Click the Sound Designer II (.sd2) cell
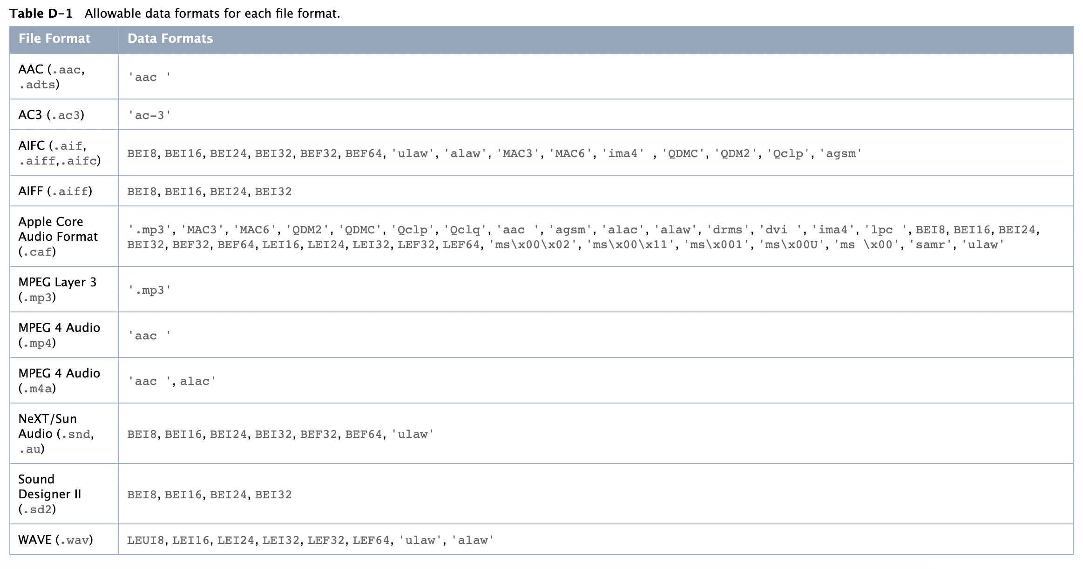 click(x=49, y=494)
